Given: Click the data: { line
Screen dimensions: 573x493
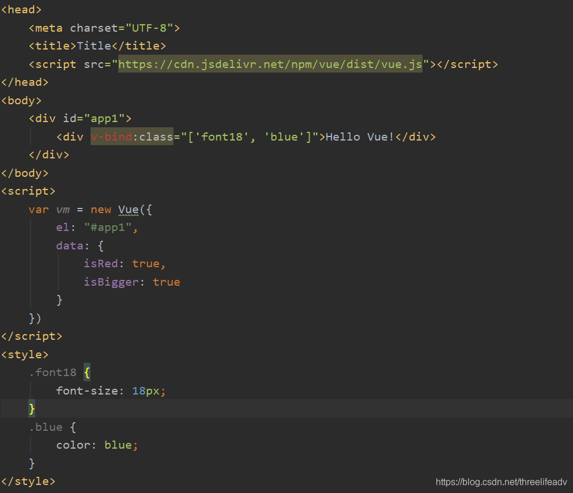Looking at the screenshot, I should click(80, 245).
